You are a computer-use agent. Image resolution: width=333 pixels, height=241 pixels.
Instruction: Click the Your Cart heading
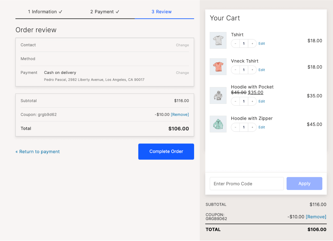point(225,18)
